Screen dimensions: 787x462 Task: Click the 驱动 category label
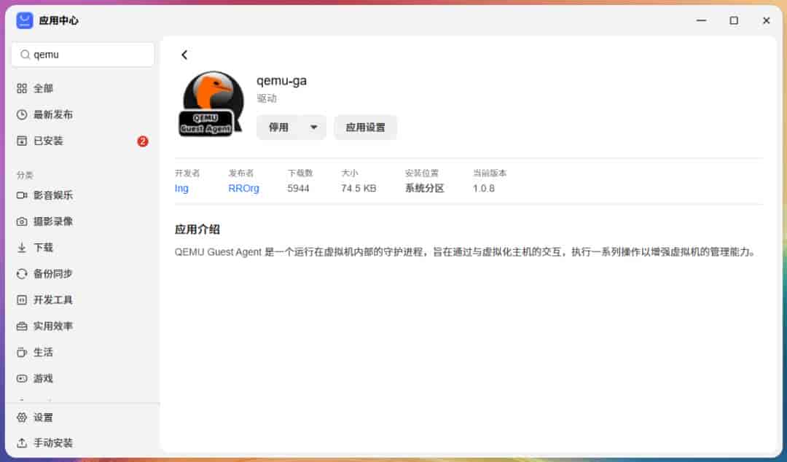pyautogui.click(x=267, y=98)
